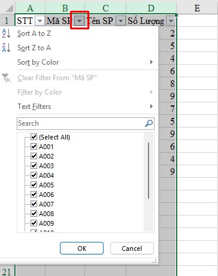Uncheck the A001 checkbox
This screenshot has width=218, height=276.
(34, 147)
